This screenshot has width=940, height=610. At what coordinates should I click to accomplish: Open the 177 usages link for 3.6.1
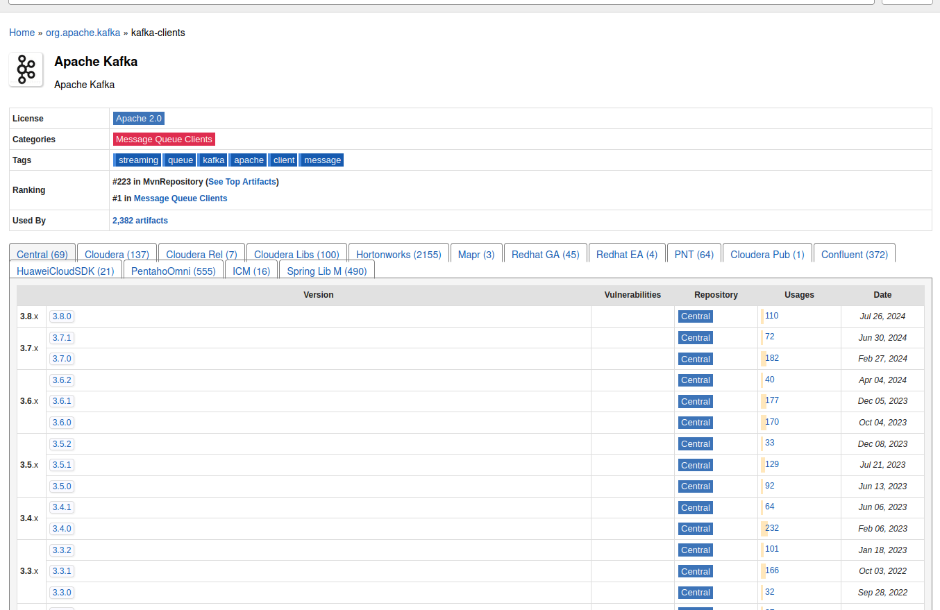pyautogui.click(x=771, y=400)
